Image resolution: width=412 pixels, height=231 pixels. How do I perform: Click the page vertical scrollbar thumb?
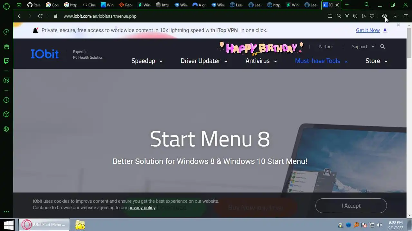click(x=409, y=43)
